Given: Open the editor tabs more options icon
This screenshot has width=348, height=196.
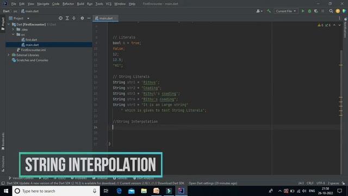Looking at the screenshot, I should (x=339, y=18).
